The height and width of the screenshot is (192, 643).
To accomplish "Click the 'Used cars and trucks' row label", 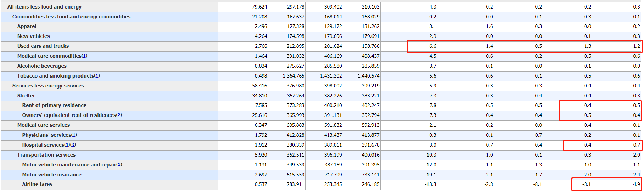I will click(43, 46).
